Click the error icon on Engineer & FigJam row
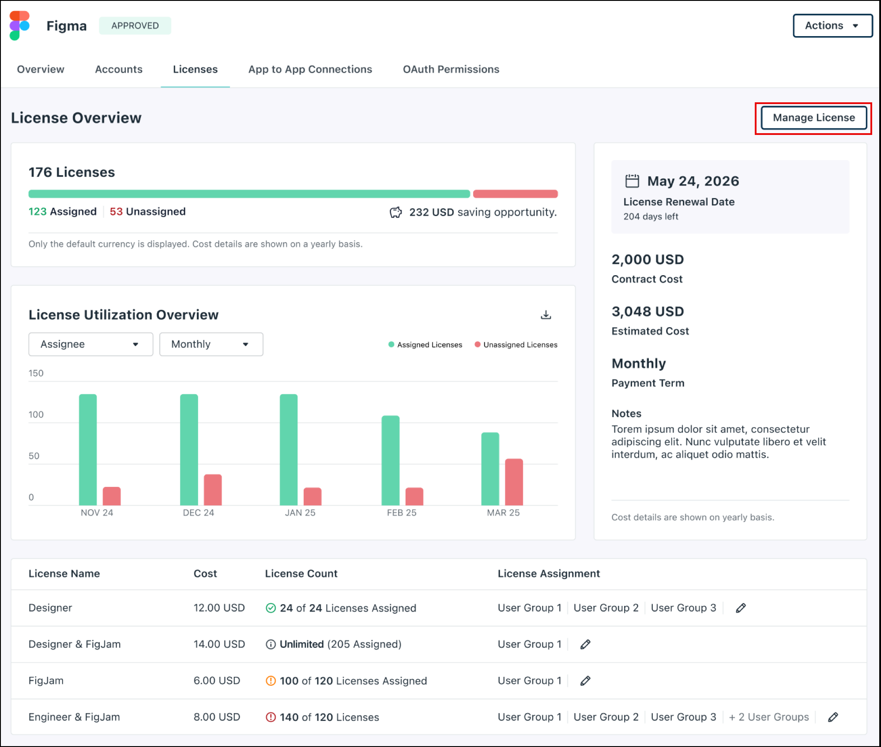Viewport: 881px width, 747px height. coord(271,717)
